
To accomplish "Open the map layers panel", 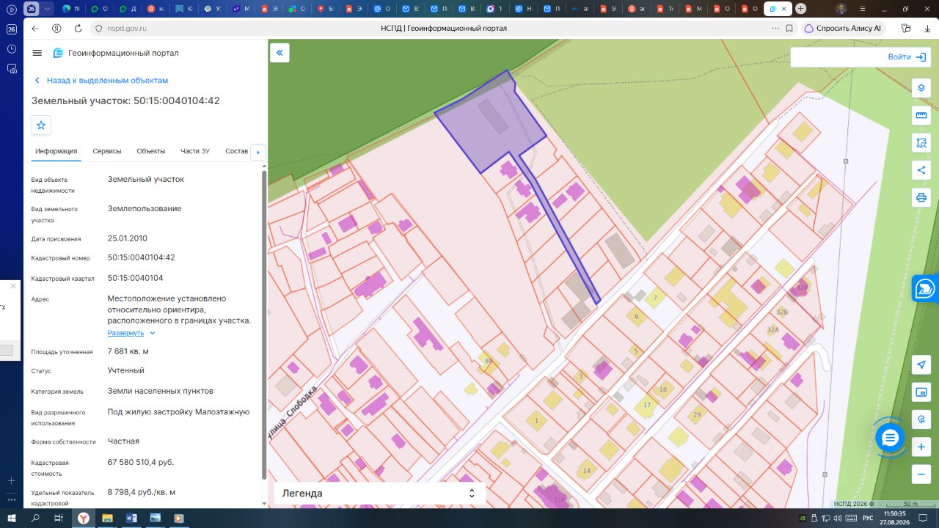I will (921, 88).
